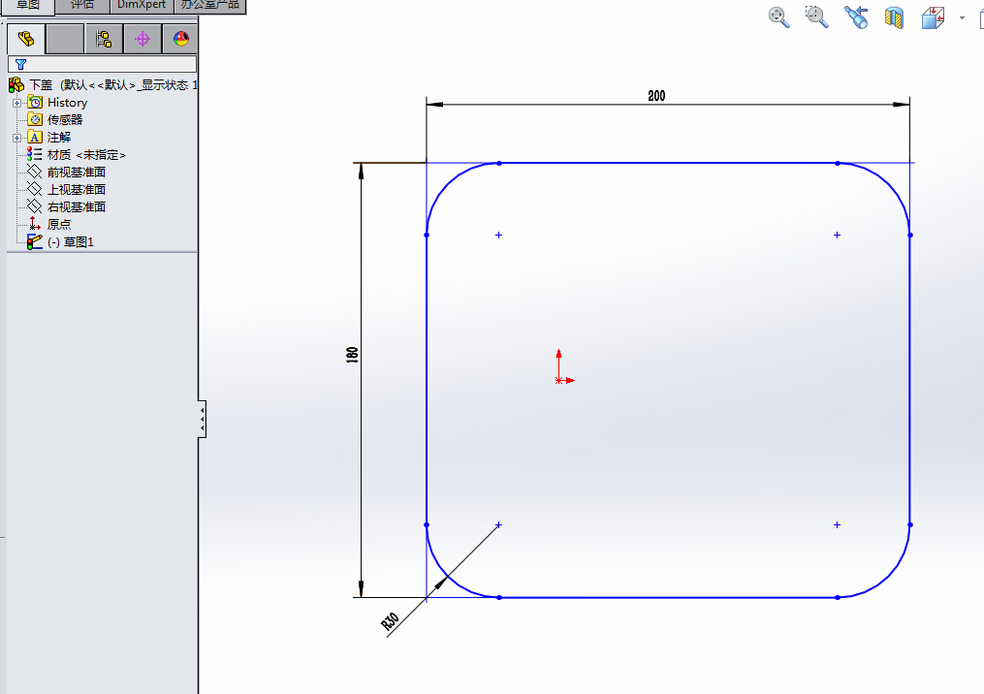Select the 下盖 root tree item
The height and width of the screenshot is (694, 984).
click(x=113, y=84)
